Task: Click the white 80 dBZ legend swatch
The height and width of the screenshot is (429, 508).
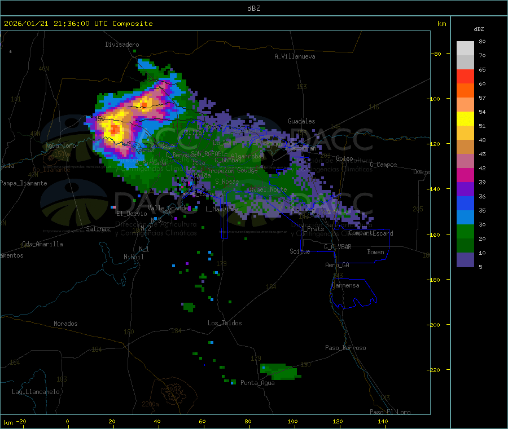Action: point(465,48)
